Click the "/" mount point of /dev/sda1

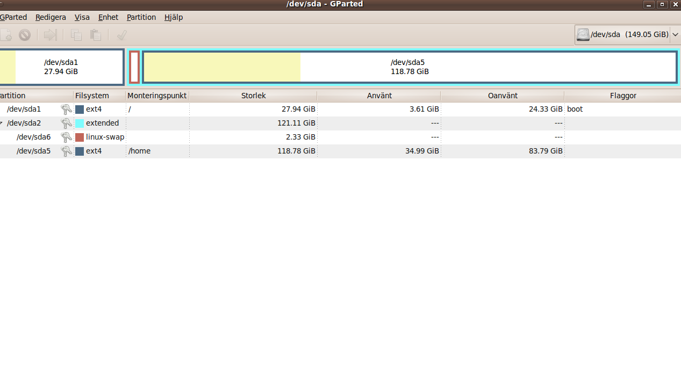(130, 109)
